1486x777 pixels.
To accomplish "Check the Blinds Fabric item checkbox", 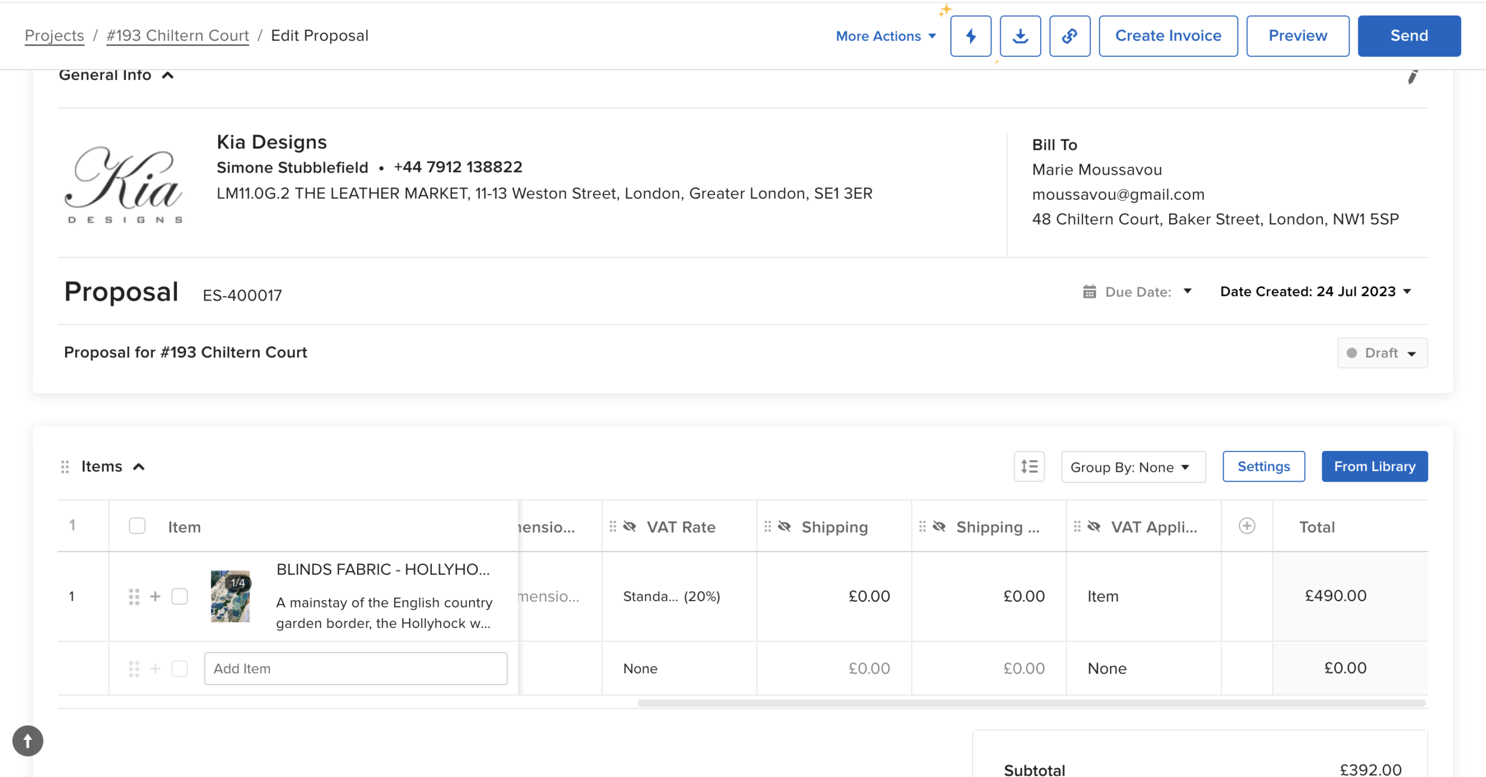I will [x=179, y=597].
